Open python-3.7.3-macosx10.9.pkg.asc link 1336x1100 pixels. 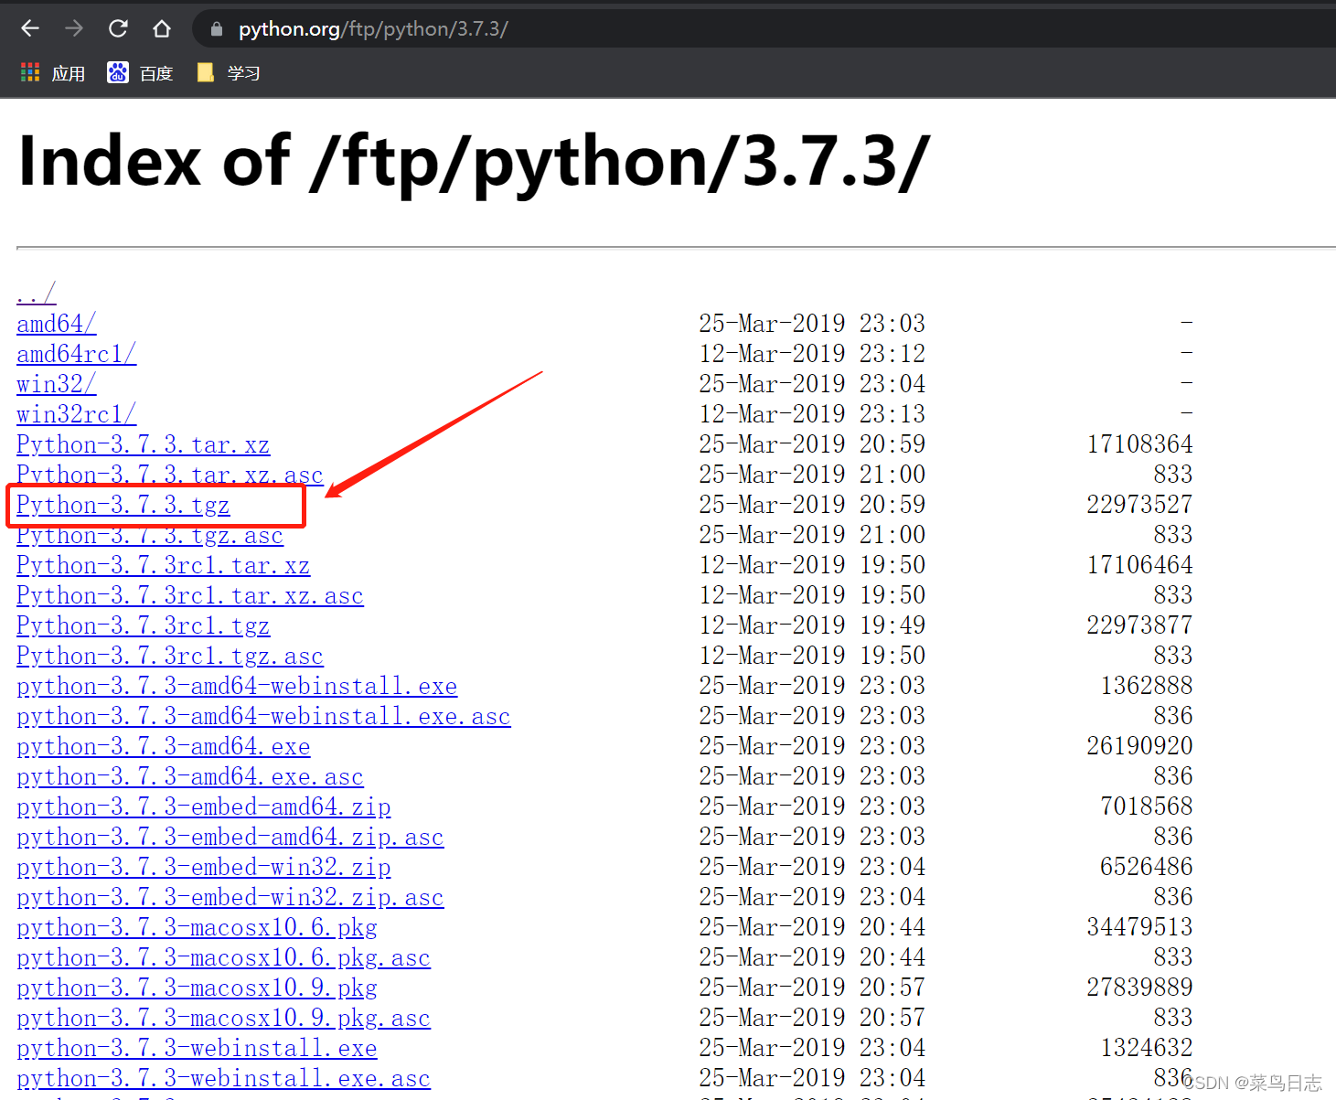pos(224,1018)
